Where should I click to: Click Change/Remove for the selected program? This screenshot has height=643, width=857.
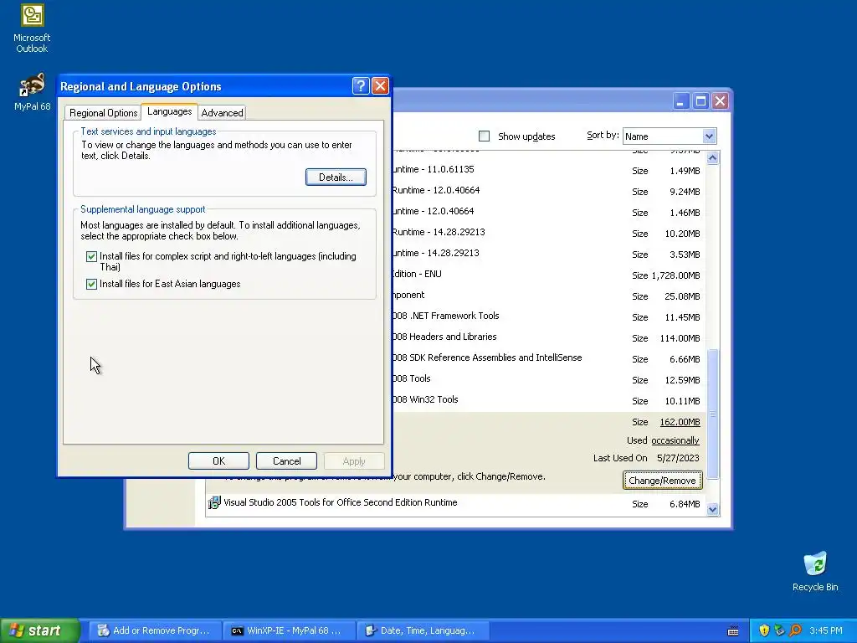[x=662, y=481]
